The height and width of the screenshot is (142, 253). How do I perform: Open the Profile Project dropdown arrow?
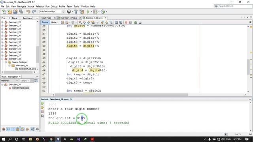tap(106, 11)
